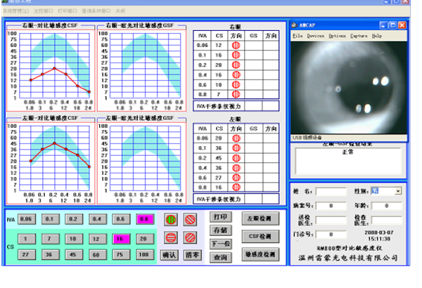Click the red diagonal-striped circle icon in bottom row
The width and height of the screenshot is (422, 288).
tap(189, 237)
